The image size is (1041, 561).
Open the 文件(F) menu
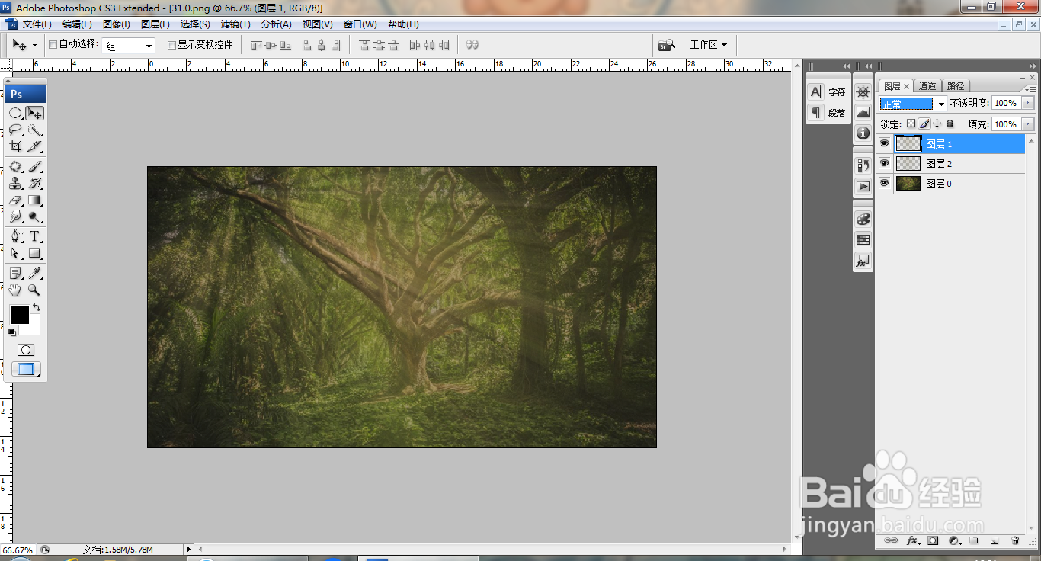[x=37, y=24]
